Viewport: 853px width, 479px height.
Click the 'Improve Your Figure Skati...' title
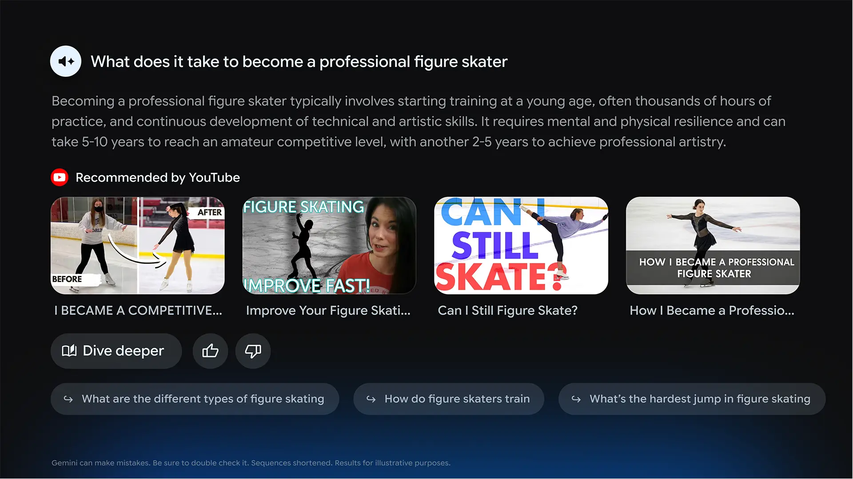pyautogui.click(x=328, y=310)
